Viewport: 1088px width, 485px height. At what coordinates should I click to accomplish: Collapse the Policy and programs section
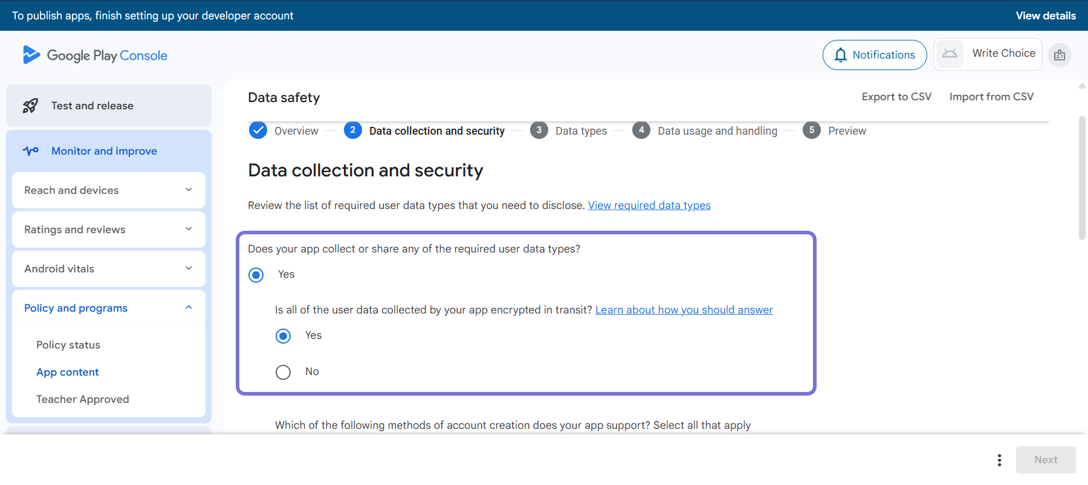tap(189, 308)
